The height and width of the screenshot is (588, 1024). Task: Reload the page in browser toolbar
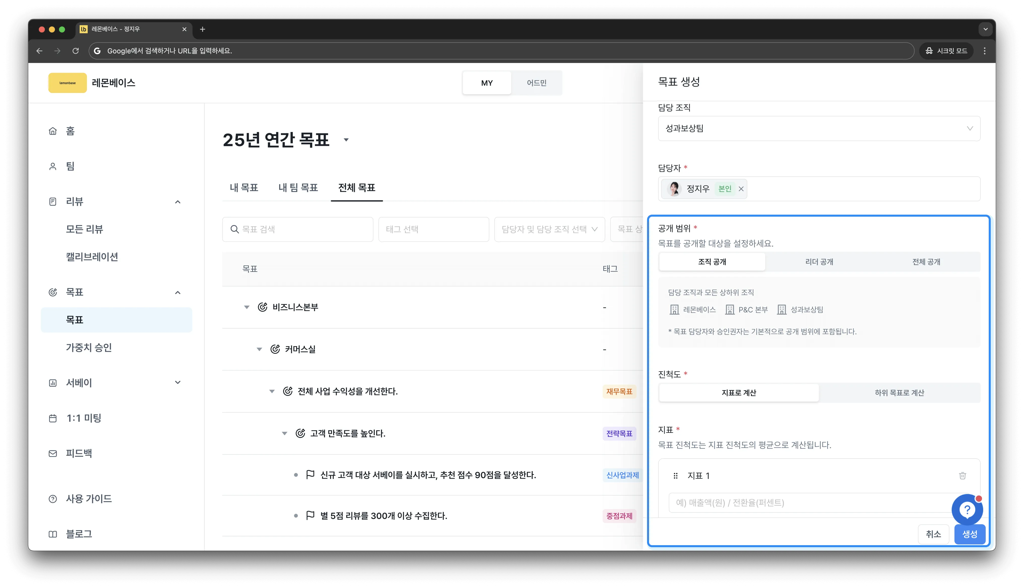click(76, 51)
